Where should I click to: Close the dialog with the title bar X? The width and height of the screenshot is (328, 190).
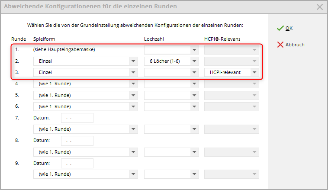tap(320, 7)
